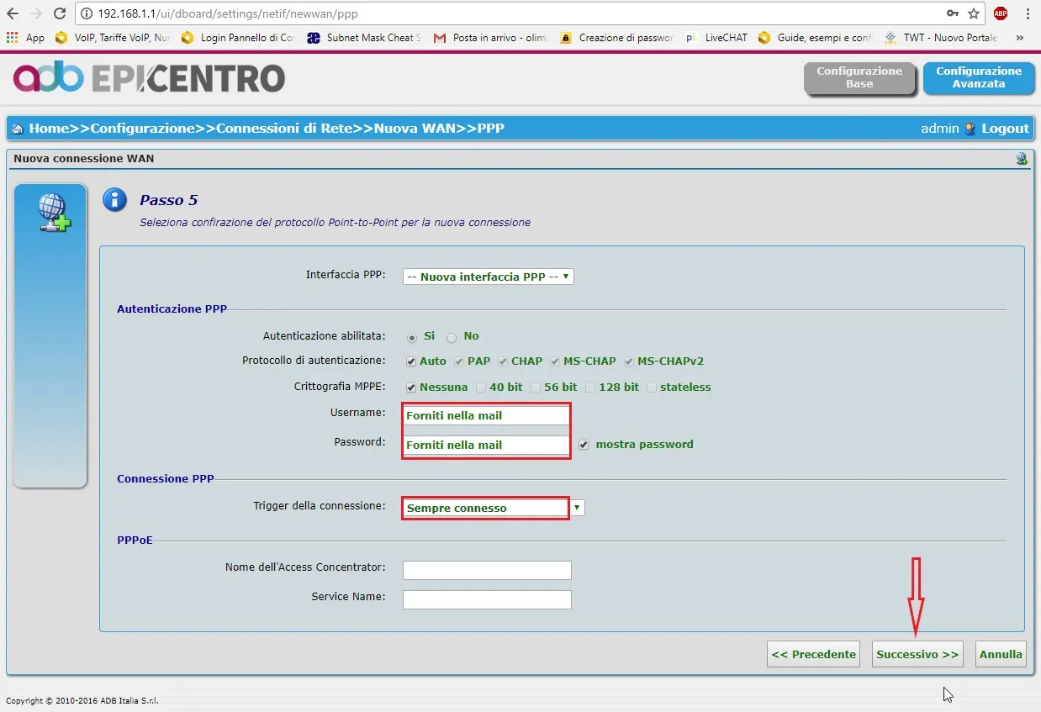Click the saved password key icon

[x=953, y=14]
